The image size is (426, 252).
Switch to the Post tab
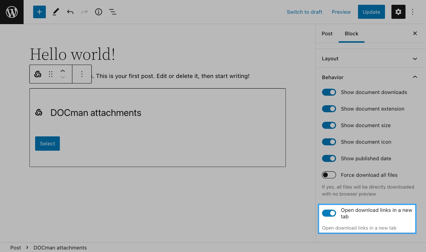[x=327, y=33]
